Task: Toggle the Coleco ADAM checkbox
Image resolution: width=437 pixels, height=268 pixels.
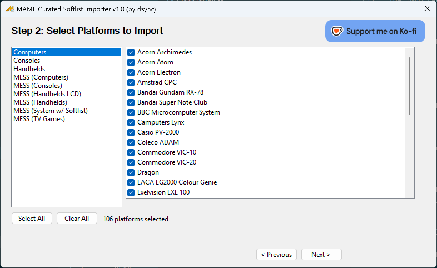Action: pos(131,143)
